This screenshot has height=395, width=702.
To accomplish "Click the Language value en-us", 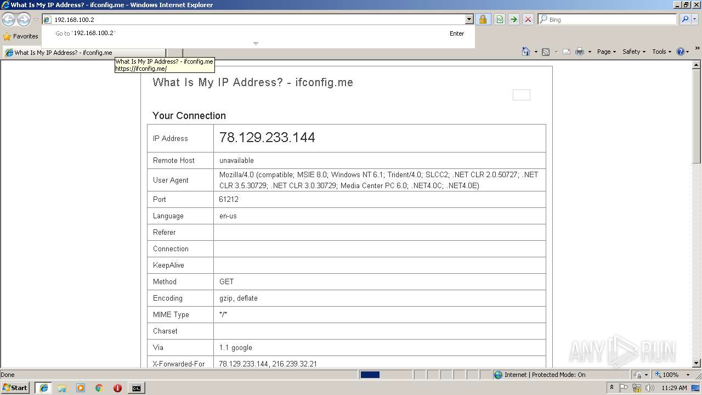I will [x=228, y=216].
